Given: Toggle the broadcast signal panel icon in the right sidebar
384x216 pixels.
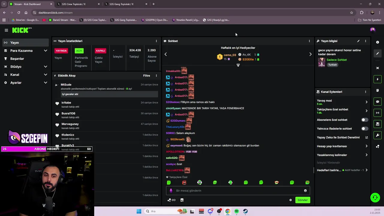Looking at the screenshot, I should (x=378, y=113).
